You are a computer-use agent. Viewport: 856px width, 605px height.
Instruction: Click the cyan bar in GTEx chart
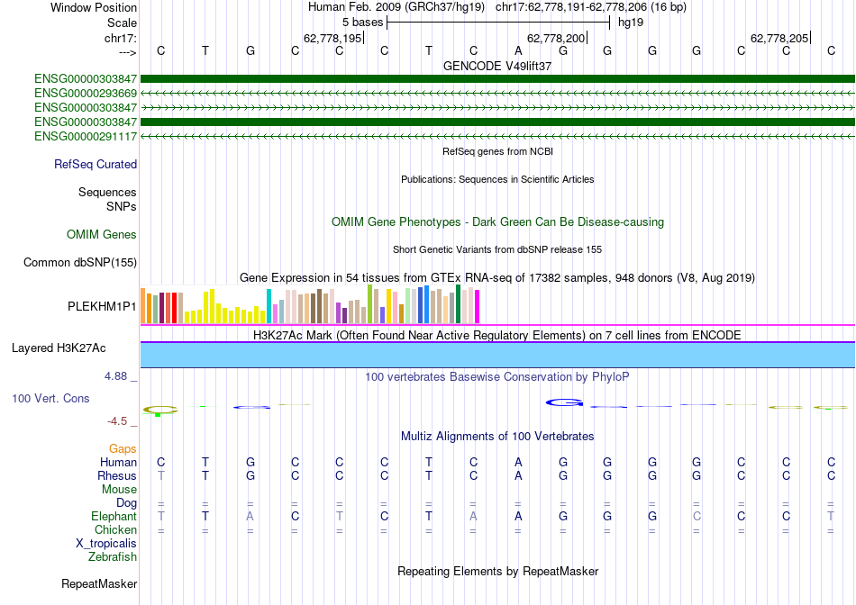point(269,306)
